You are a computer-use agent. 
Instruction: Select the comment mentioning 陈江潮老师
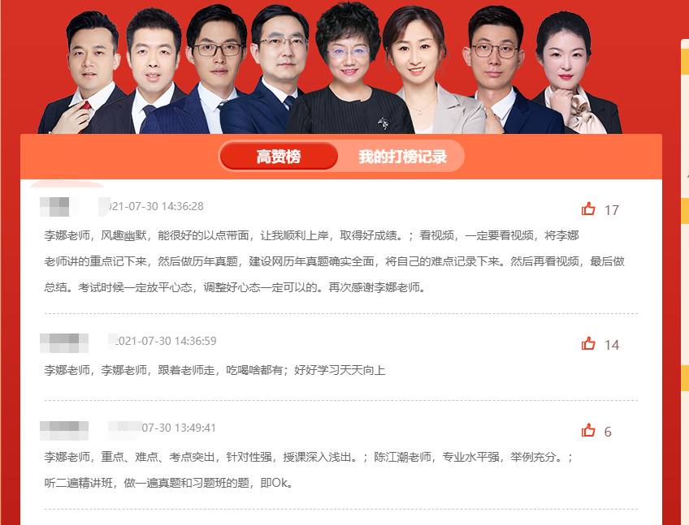pyautogui.click(x=309, y=470)
